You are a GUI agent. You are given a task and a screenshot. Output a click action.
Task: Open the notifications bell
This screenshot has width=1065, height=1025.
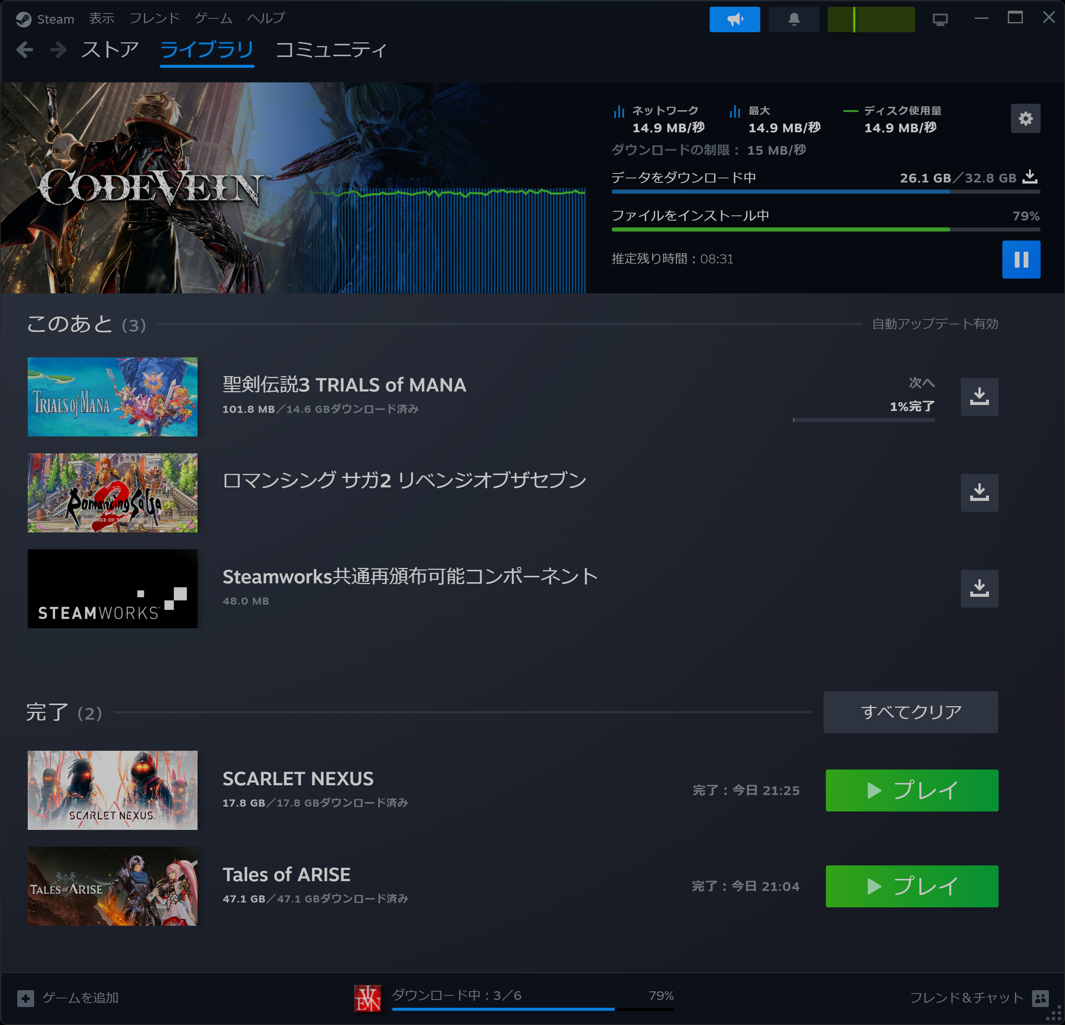(793, 19)
